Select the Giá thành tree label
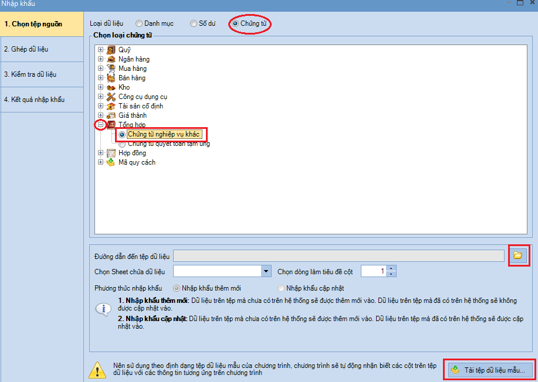Viewport: 538px width, 382px height. (x=133, y=115)
